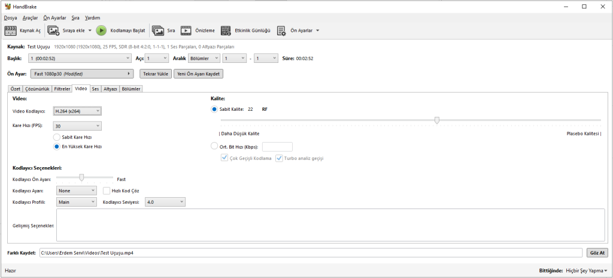This screenshot has height=278, width=613.
Task: Click the Kodlamayı Başlat label text
Action: pos(128,31)
